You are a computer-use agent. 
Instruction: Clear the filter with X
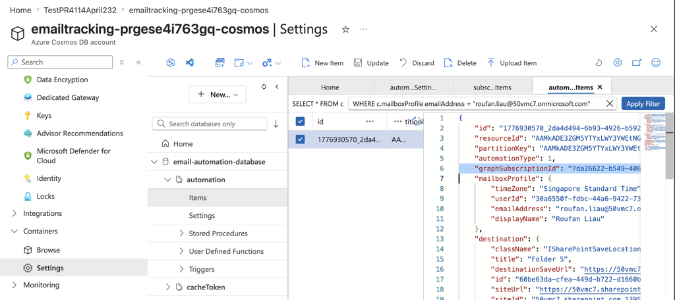click(x=610, y=103)
